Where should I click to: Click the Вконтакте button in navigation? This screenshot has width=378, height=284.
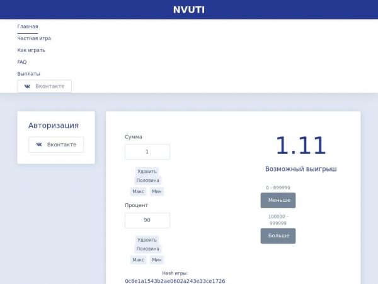click(44, 86)
